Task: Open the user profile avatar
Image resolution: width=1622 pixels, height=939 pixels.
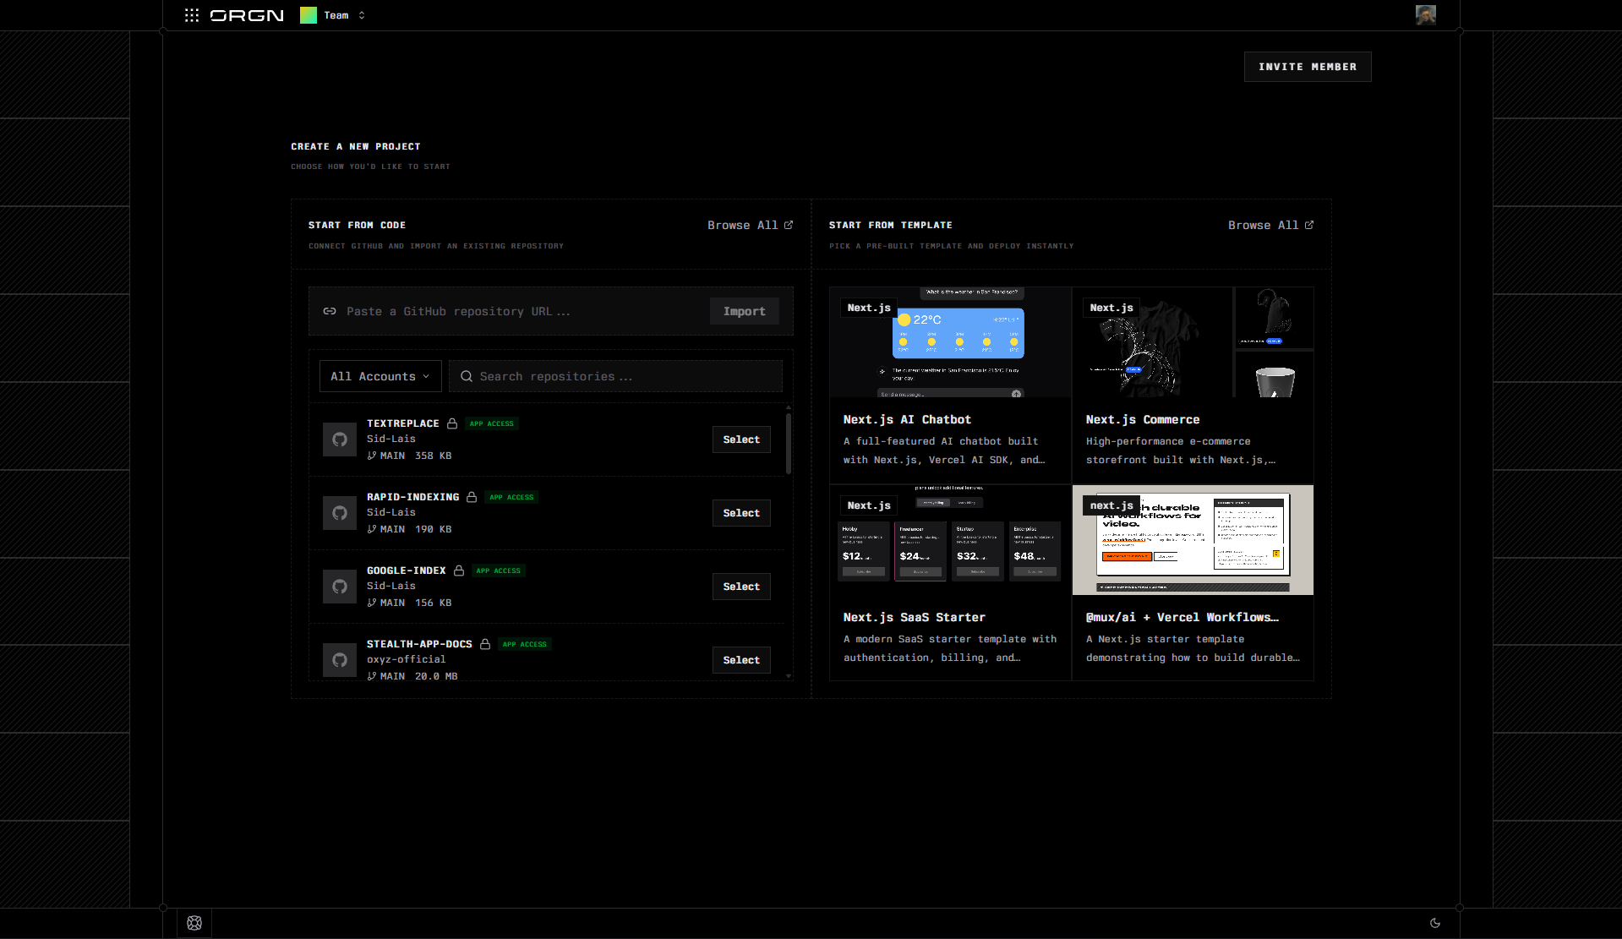Action: [1425, 15]
